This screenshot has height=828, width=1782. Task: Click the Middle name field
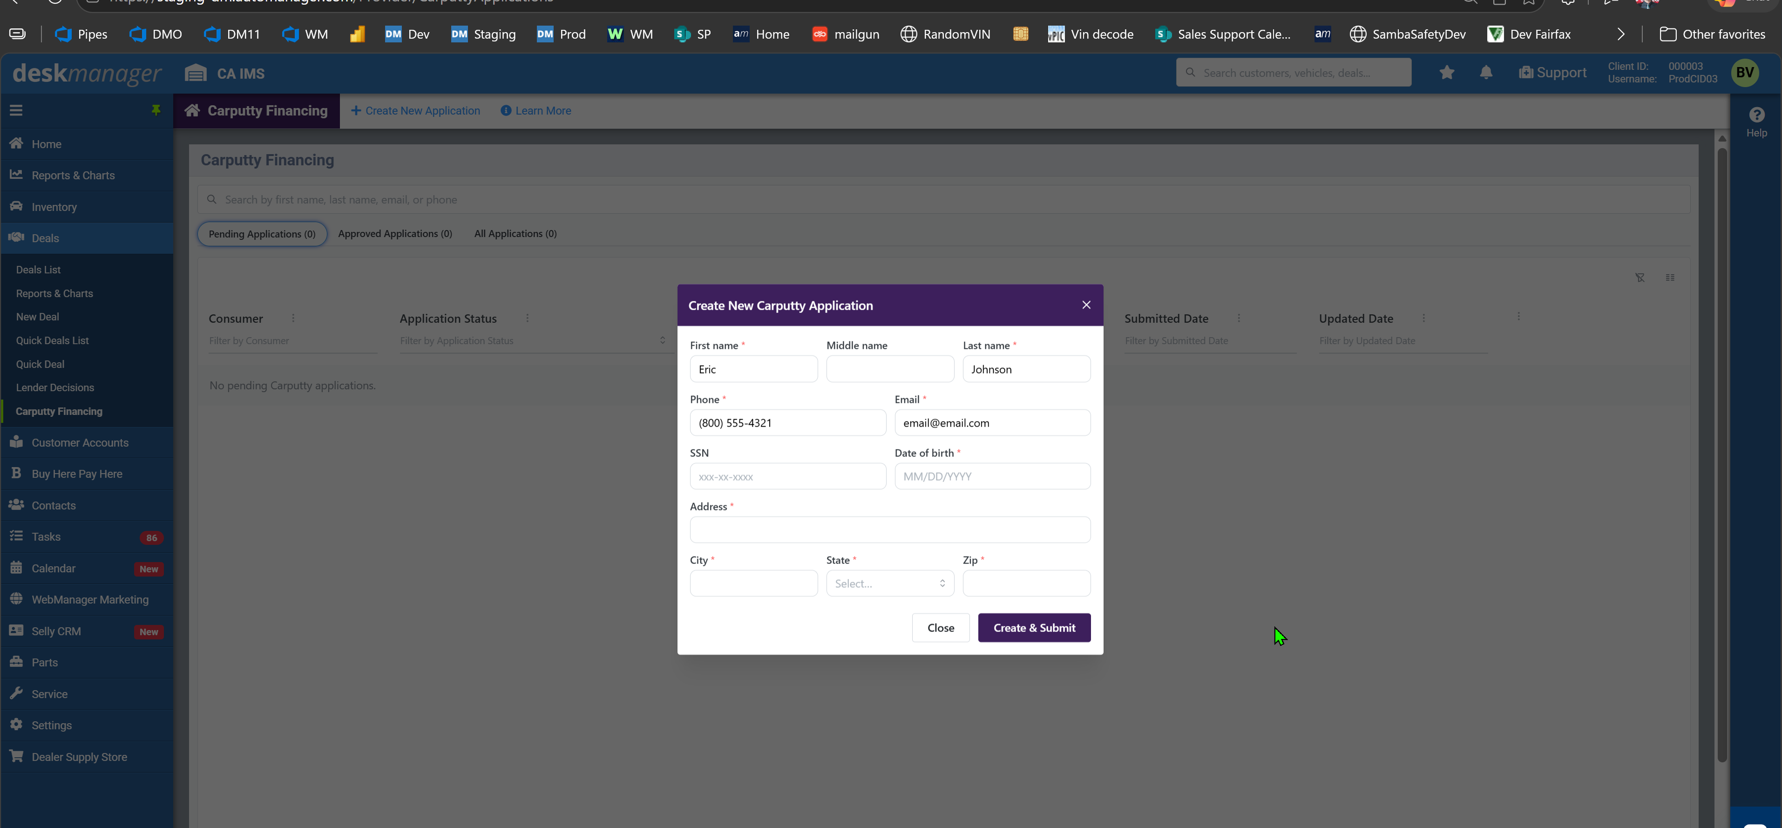[890, 369]
